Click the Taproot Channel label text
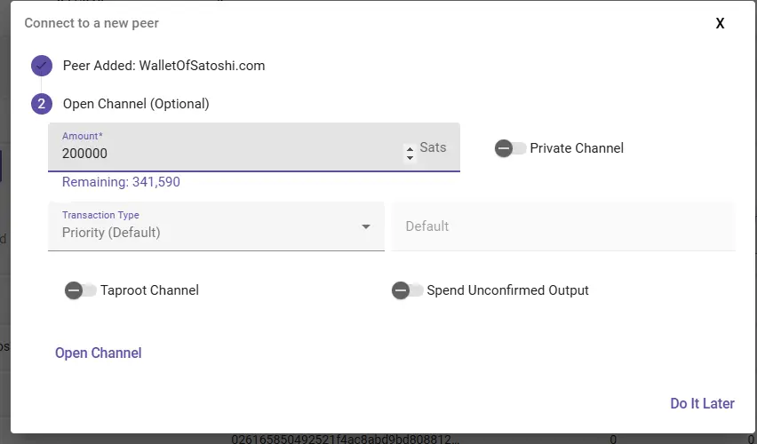Image resolution: width=757 pixels, height=444 pixels. [x=149, y=290]
